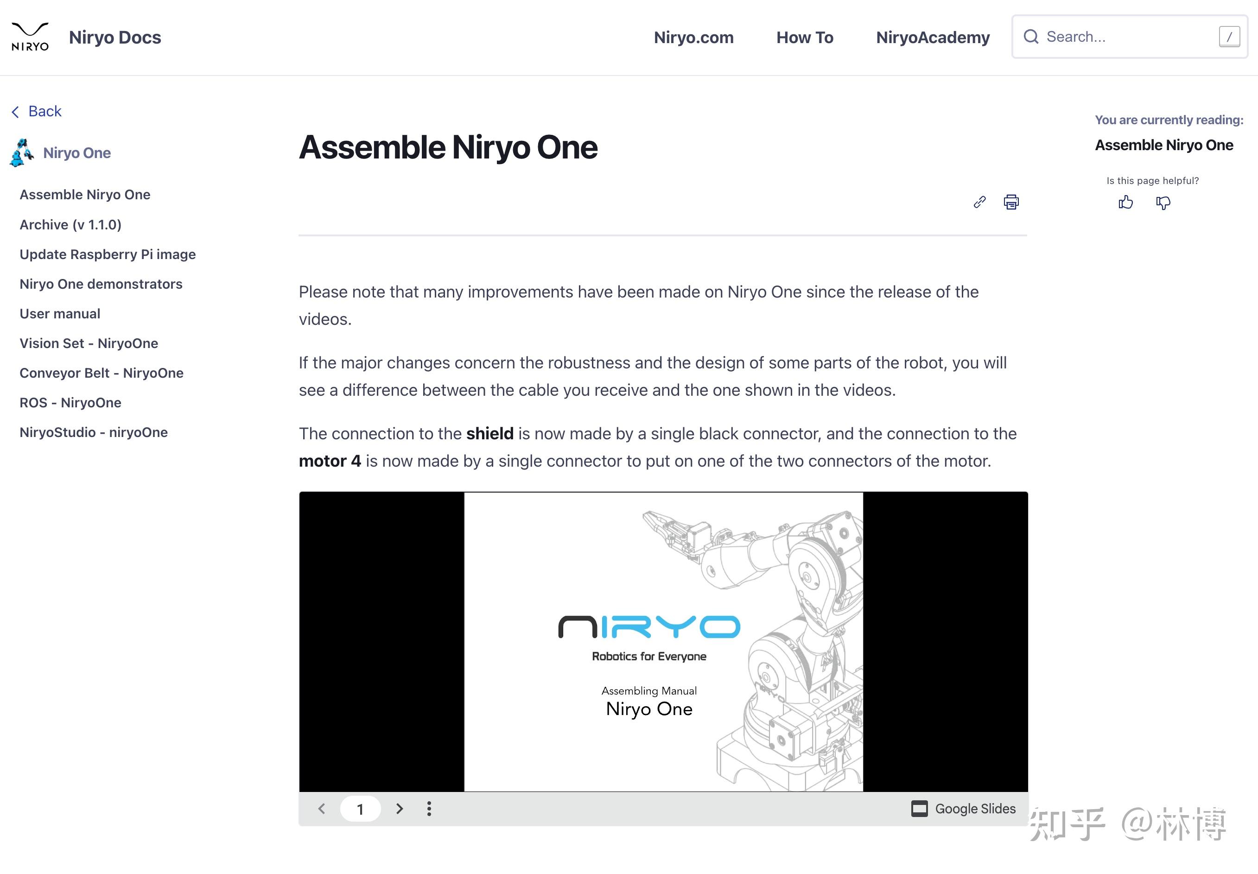Click Back chevron in sidebar
1258x874 pixels.
15,112
